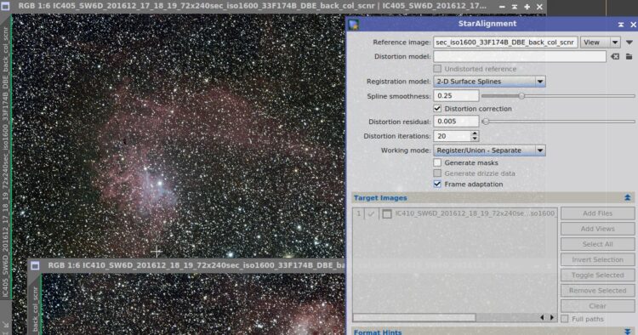
Task: Clear the distortion model field icon
Action: [615, 56]
